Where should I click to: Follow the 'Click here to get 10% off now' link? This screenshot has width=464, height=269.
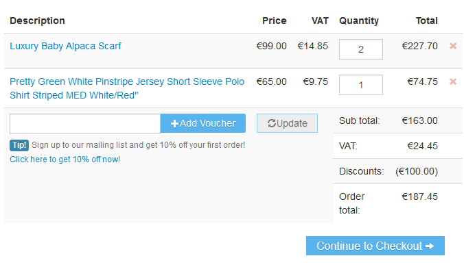point(65,159)
